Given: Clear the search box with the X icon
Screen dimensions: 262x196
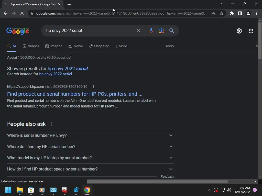Looking at the screenshot, I should coord(139,31).
